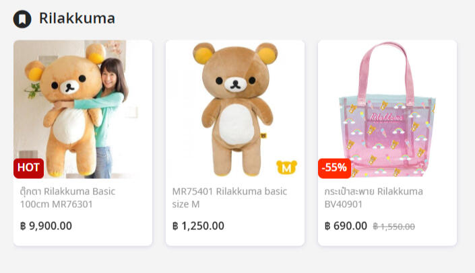
Task: Click the white belly of size M plush
Action: (x=234, y=122)
